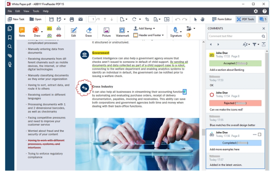The width and height of the screenshot is (274, 171).
Task: Click the Redact Data icon
Action: [189, 28]
